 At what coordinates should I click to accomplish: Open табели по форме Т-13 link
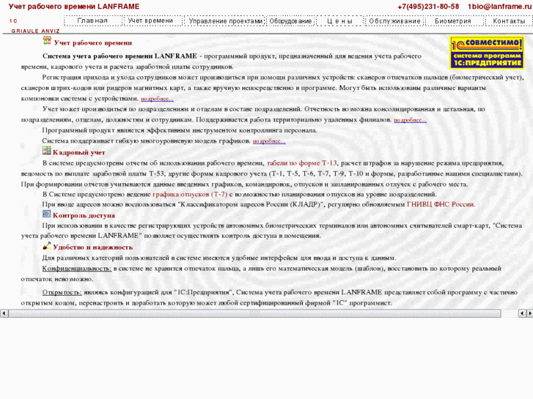302,163
